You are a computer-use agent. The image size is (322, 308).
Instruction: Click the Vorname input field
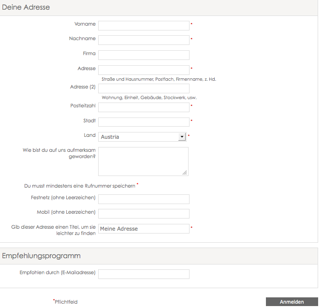[x=144, y=26]
